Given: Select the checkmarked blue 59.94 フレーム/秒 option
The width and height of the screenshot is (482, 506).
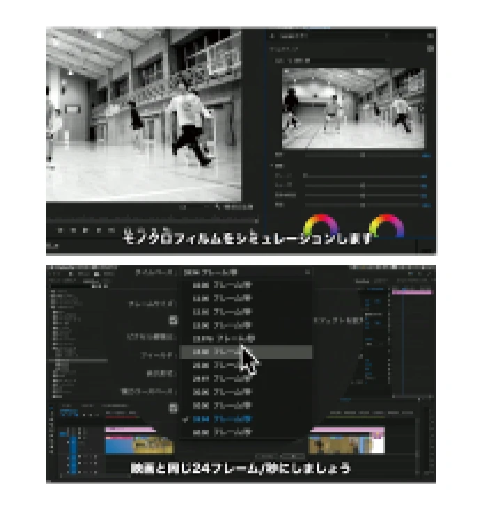Looking at the screenshot, I should (247, 419).
